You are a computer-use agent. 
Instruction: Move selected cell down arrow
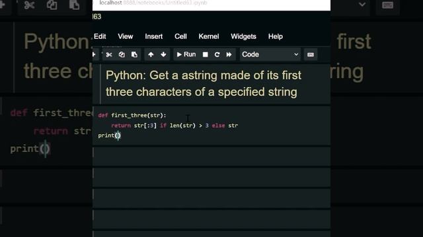coord(163,55)
